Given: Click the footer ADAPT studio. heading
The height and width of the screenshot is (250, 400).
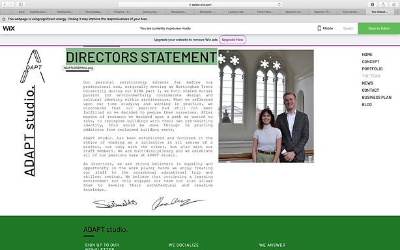Looking at the screenshot, I should click(x=106, y=229).
